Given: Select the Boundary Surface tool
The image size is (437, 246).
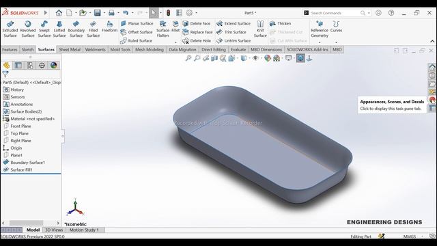Looking at the screenshot, I should [x=76, y=29].
